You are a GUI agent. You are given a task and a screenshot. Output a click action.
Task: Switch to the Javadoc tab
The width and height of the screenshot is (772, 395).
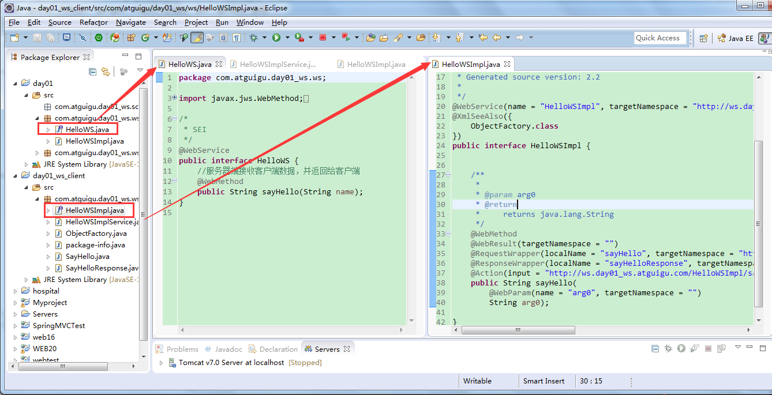click(x=223, y=349)
